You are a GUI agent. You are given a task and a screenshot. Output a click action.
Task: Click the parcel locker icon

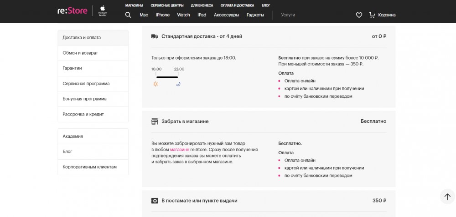155,201
